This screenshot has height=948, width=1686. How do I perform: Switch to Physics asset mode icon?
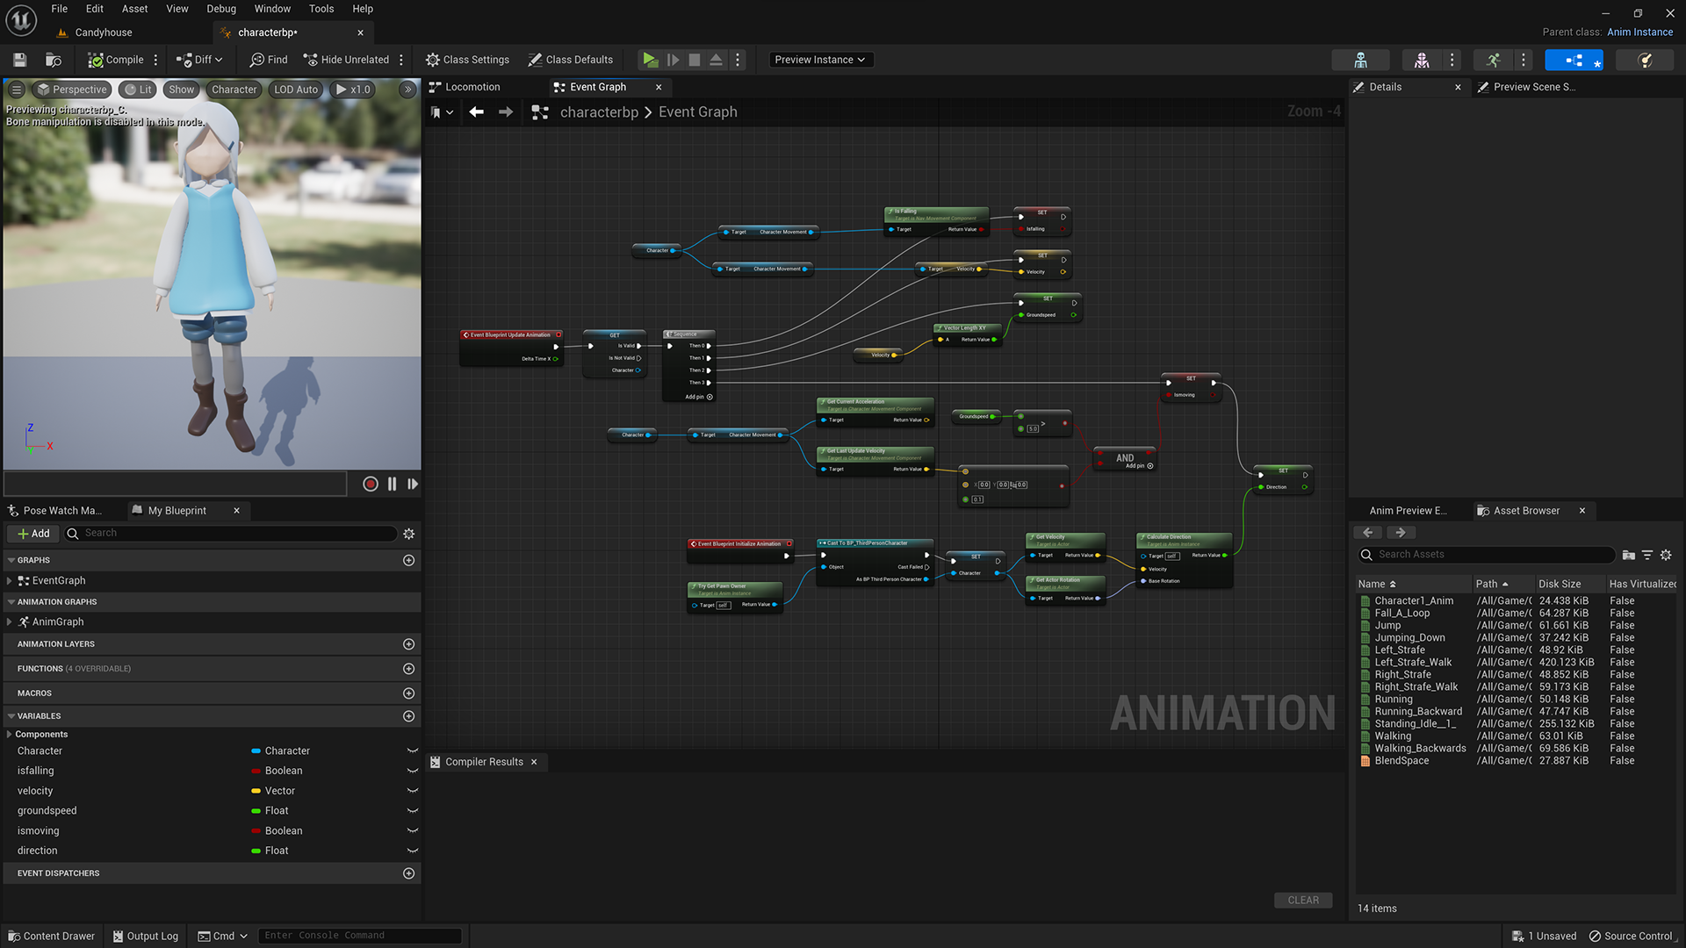click(x=1645, y=60)
